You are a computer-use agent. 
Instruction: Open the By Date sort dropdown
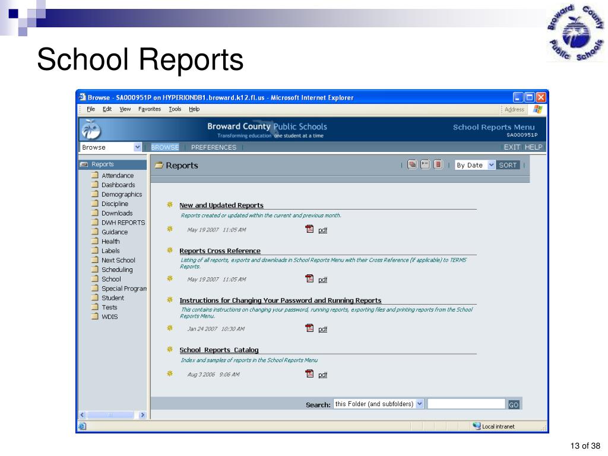(x=491, y=165)
